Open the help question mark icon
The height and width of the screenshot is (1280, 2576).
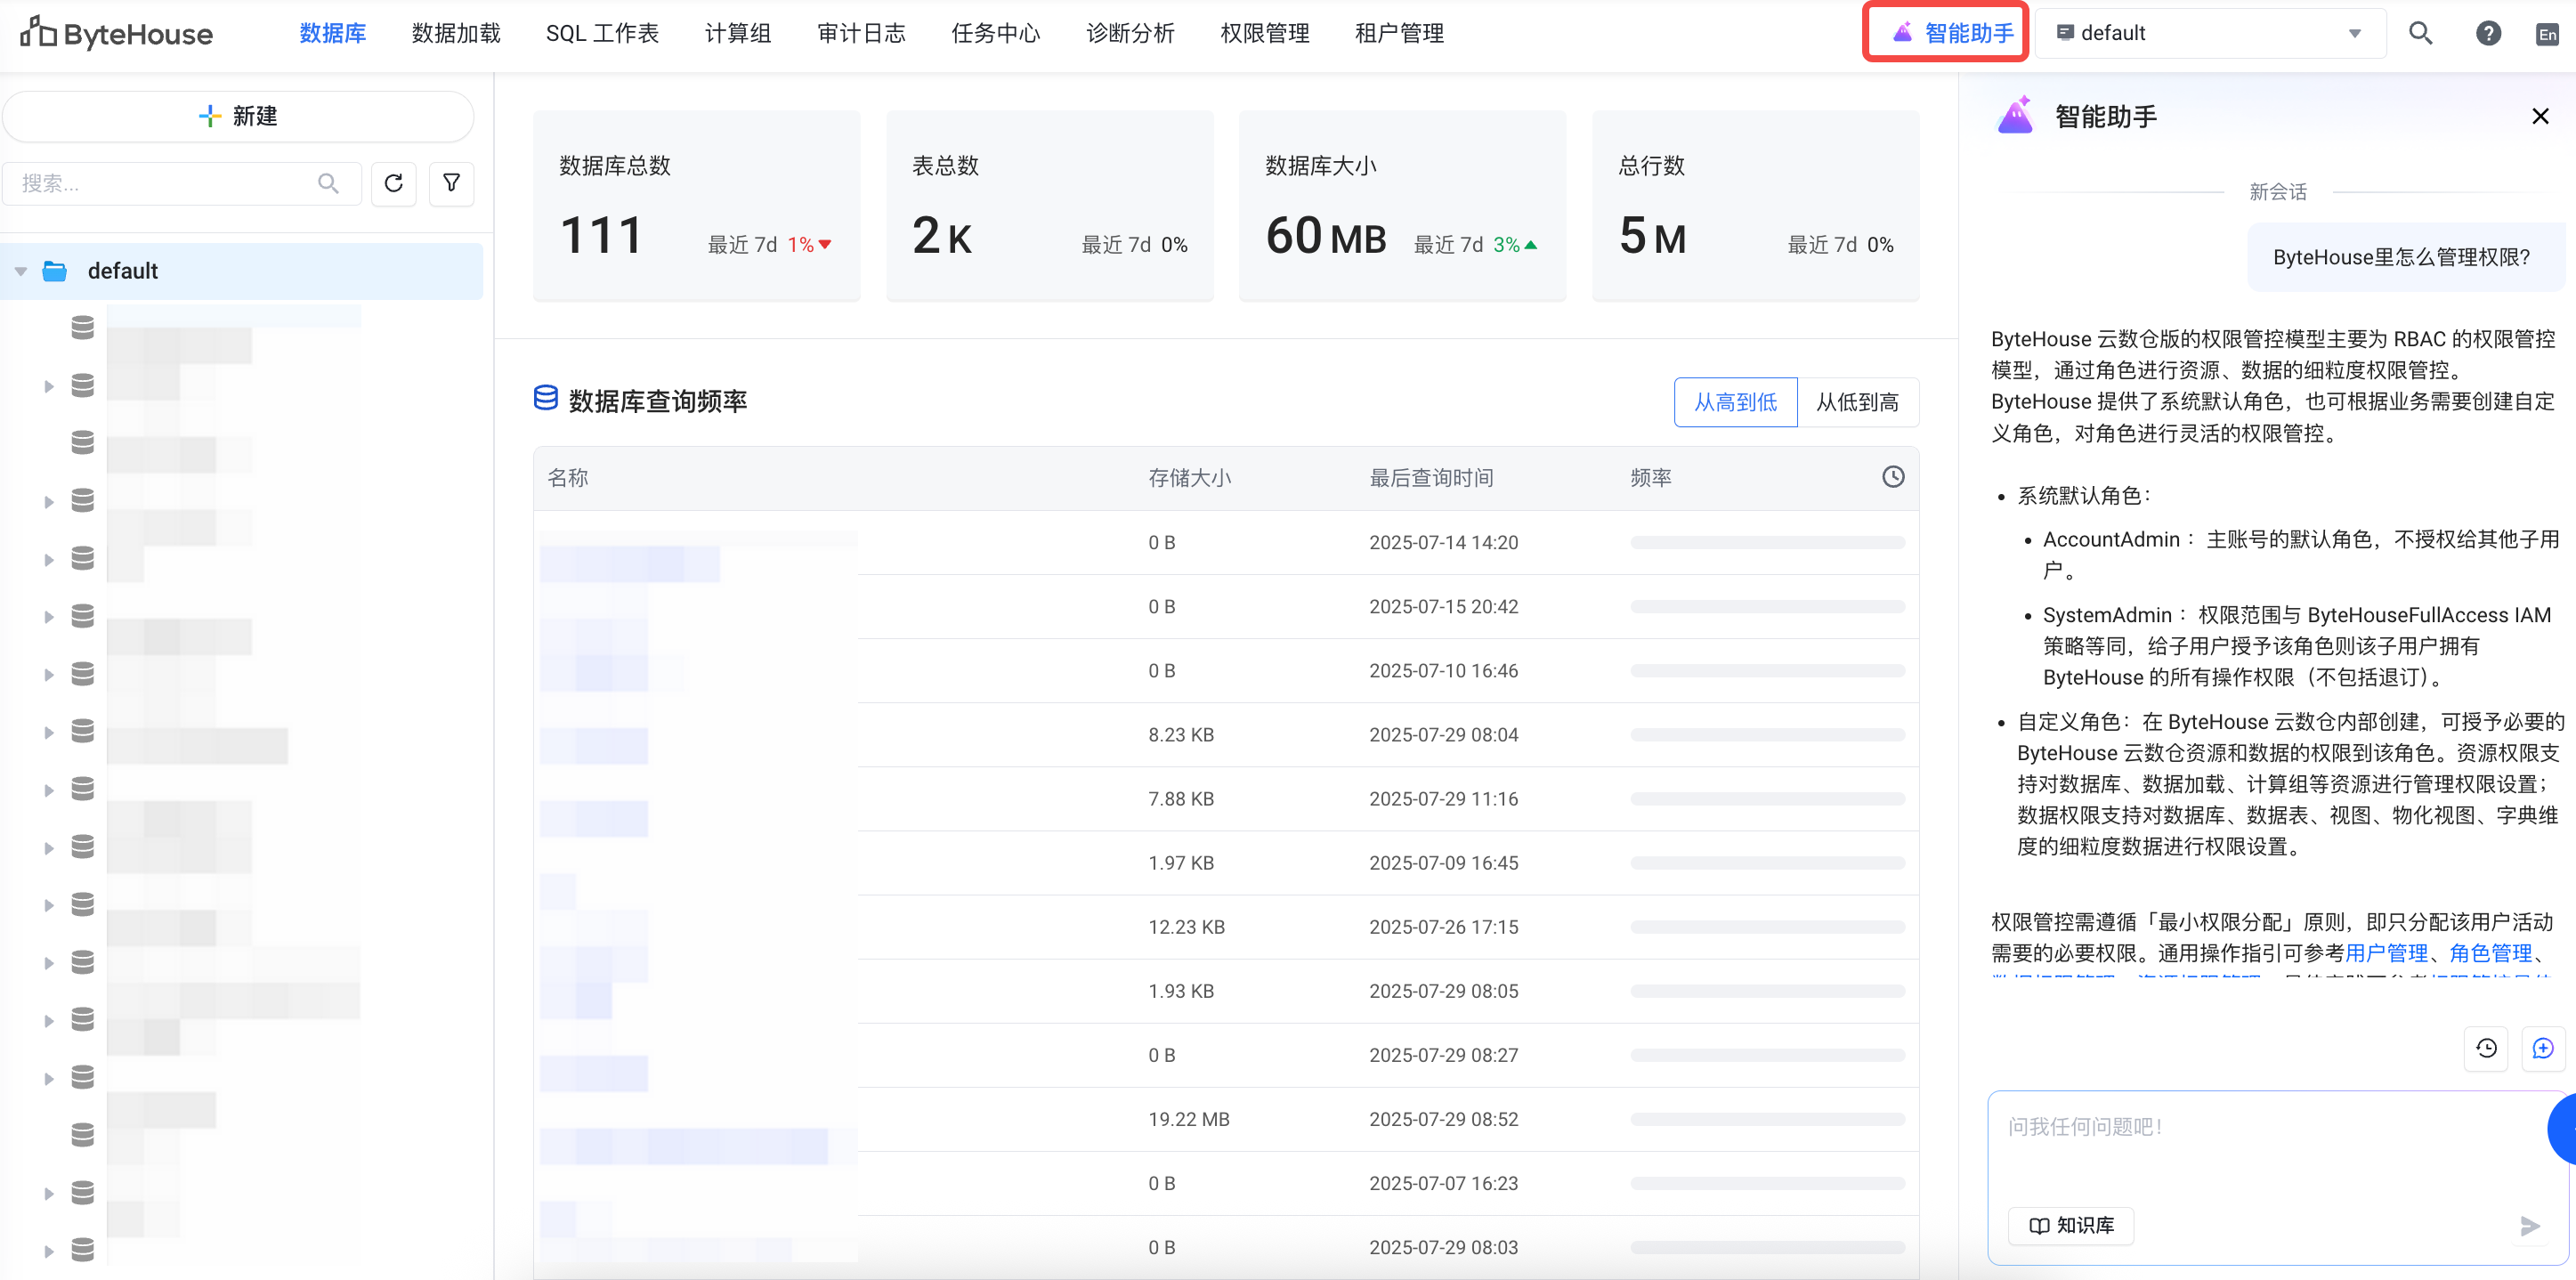pyautogui.click(x=2488, y=33)
